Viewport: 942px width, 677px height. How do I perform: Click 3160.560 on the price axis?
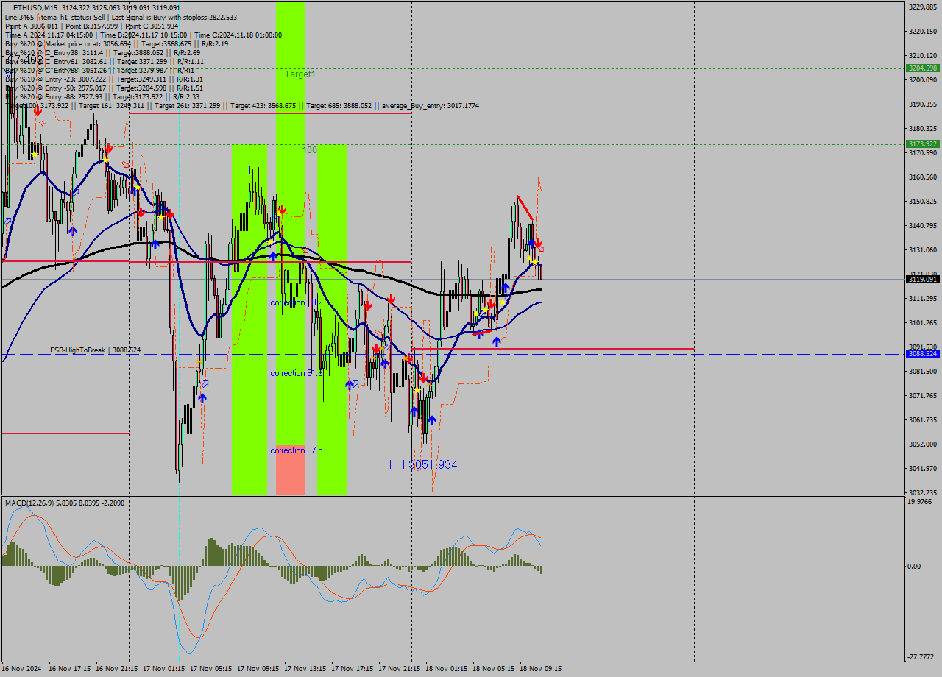click(x=922, y=177)
